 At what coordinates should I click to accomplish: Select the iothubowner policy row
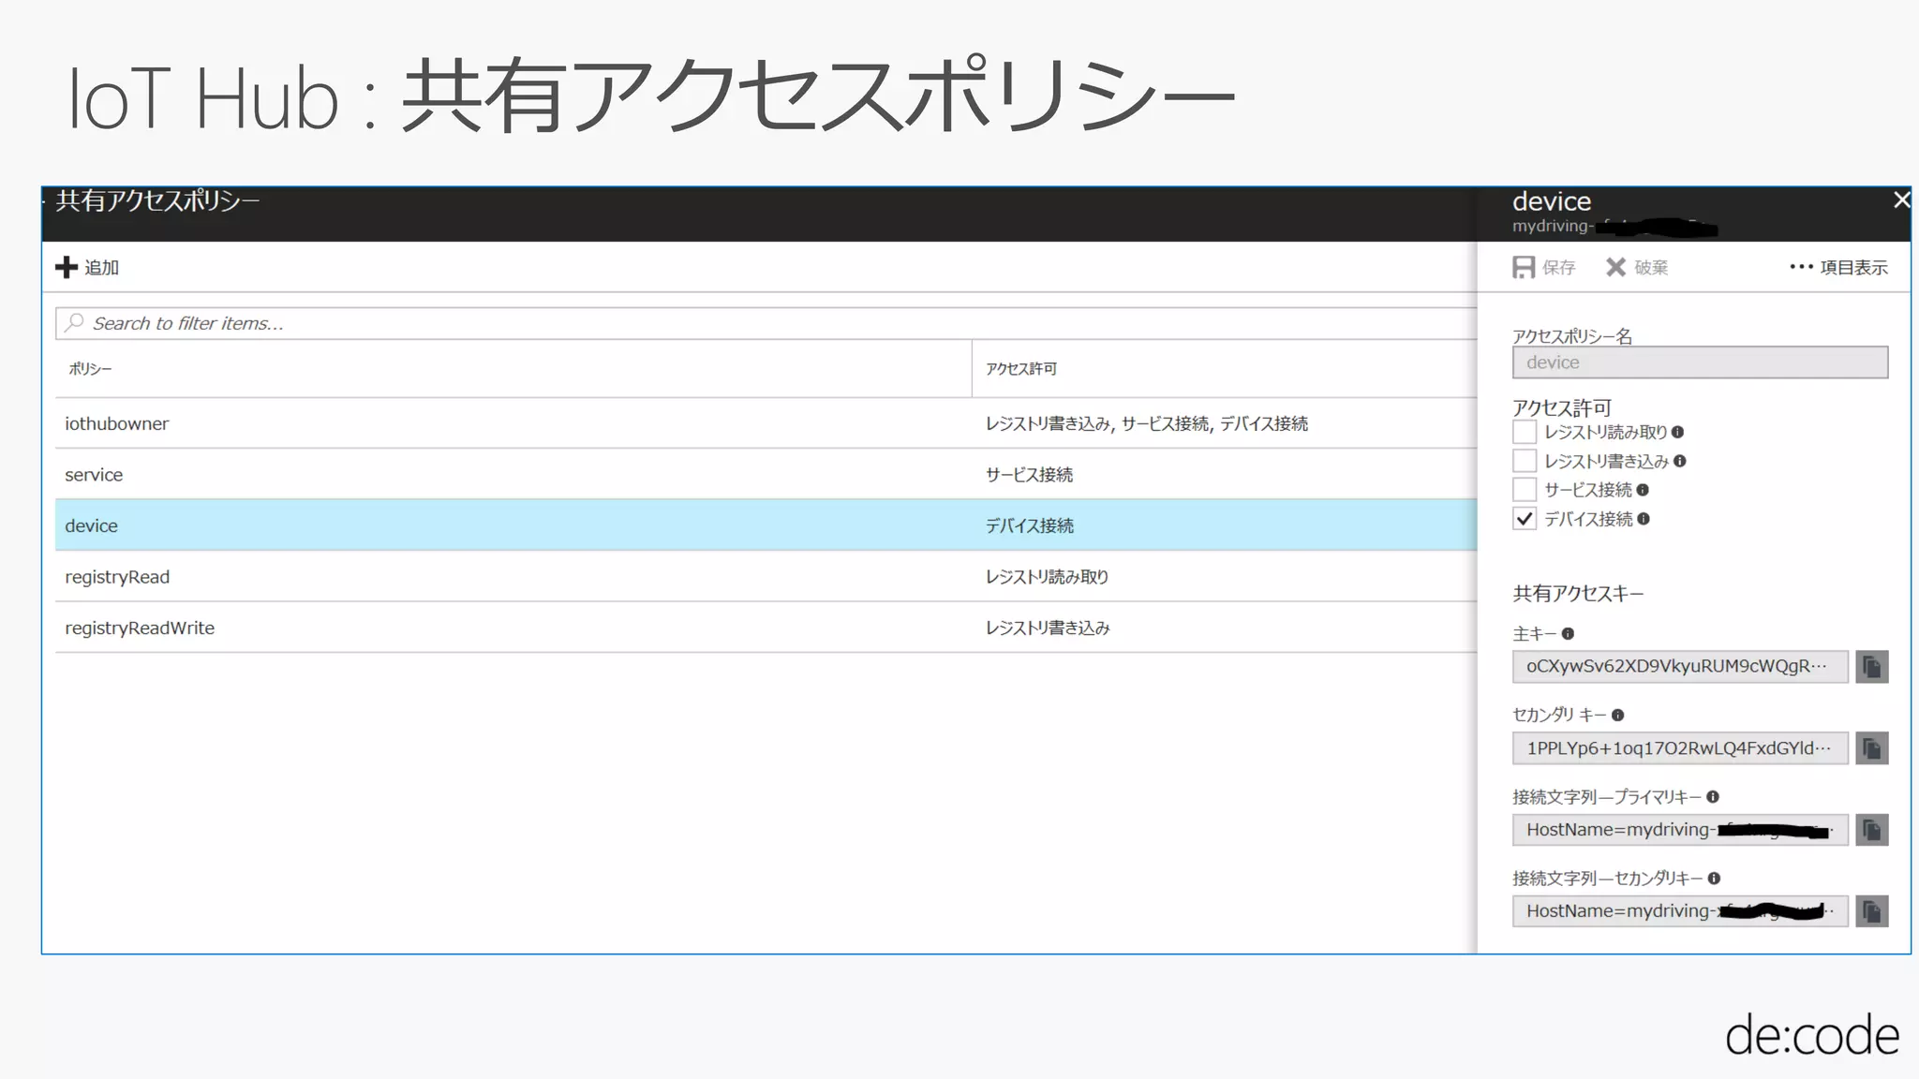[117, 423]
